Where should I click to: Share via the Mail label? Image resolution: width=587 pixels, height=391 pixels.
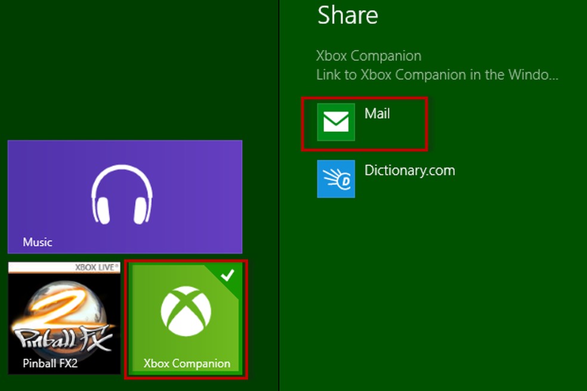(x=377, y=113)
